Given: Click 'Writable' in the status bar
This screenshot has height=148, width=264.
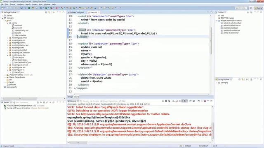Looking at the screenshot, I should [x=188, y=146].
